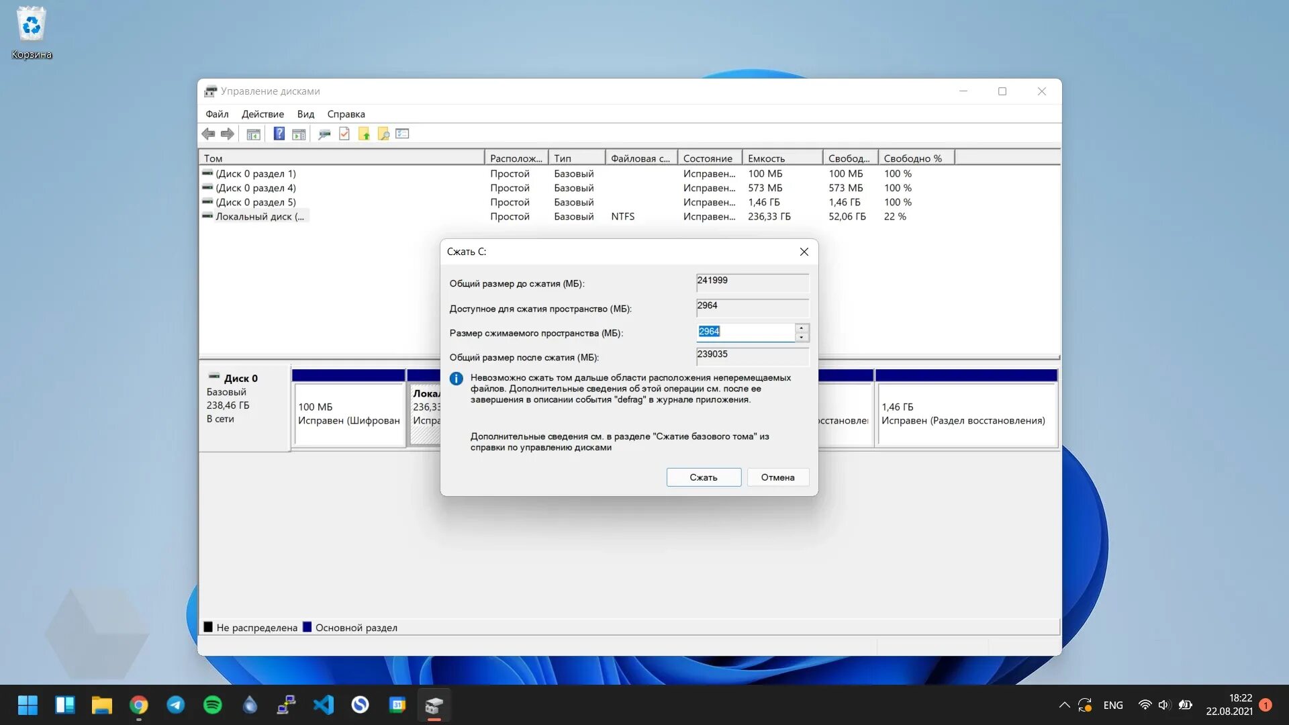
Task: Open Spotify from the taskbar
Action: 213,705
